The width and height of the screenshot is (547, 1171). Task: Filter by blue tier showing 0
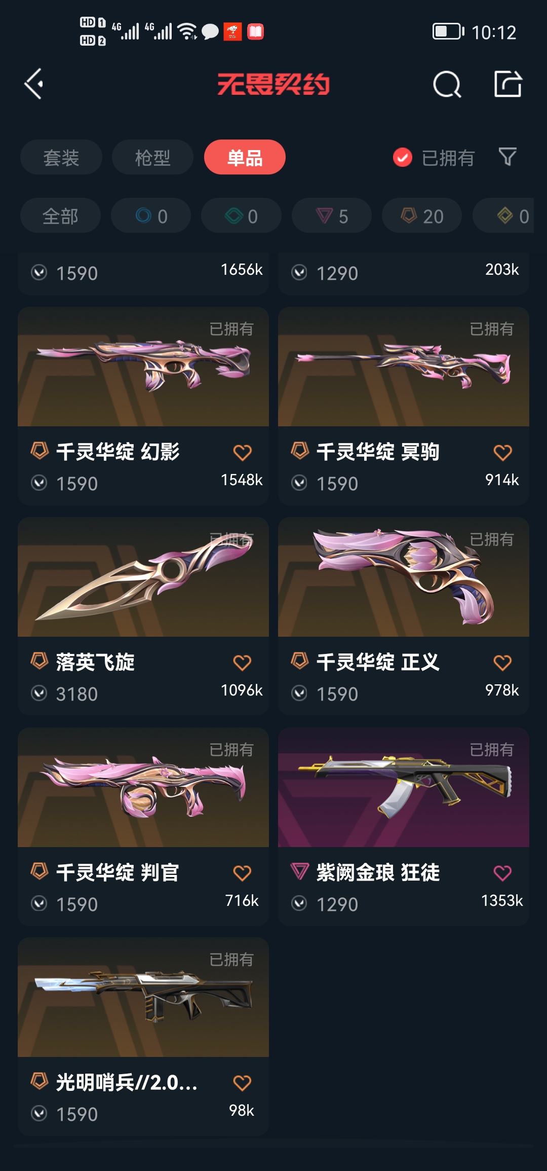[151, 216]
